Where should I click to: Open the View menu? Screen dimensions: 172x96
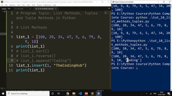pos(23,5)
